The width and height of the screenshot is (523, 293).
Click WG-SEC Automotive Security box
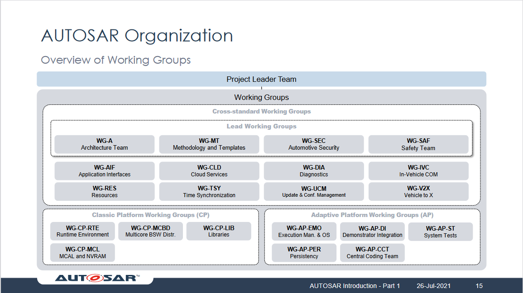314,144
